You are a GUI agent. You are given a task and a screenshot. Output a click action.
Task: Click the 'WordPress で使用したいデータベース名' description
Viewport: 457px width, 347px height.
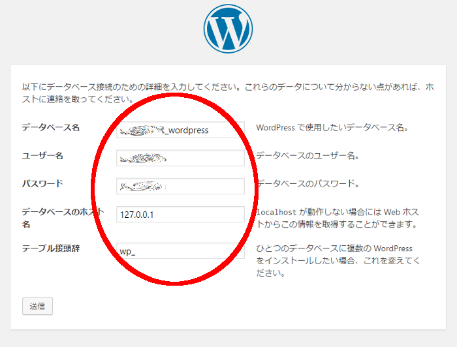(x=332, y=128)
